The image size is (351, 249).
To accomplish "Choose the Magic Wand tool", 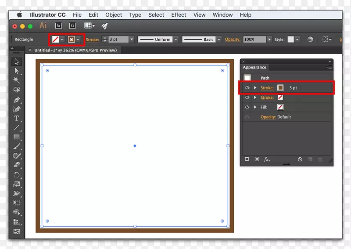I will [17, 80].
